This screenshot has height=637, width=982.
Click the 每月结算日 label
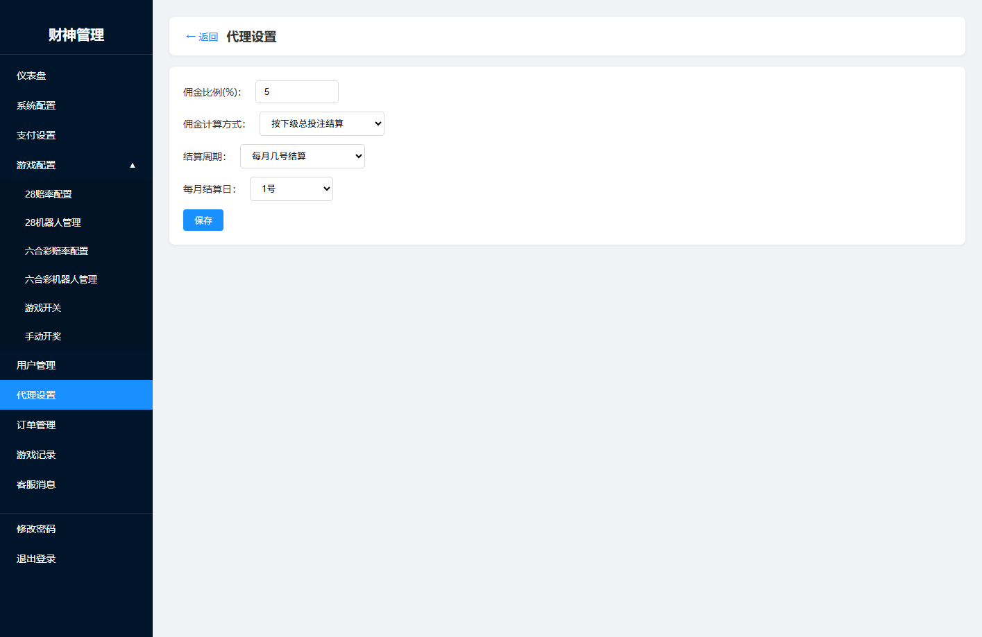coord(210,189)
